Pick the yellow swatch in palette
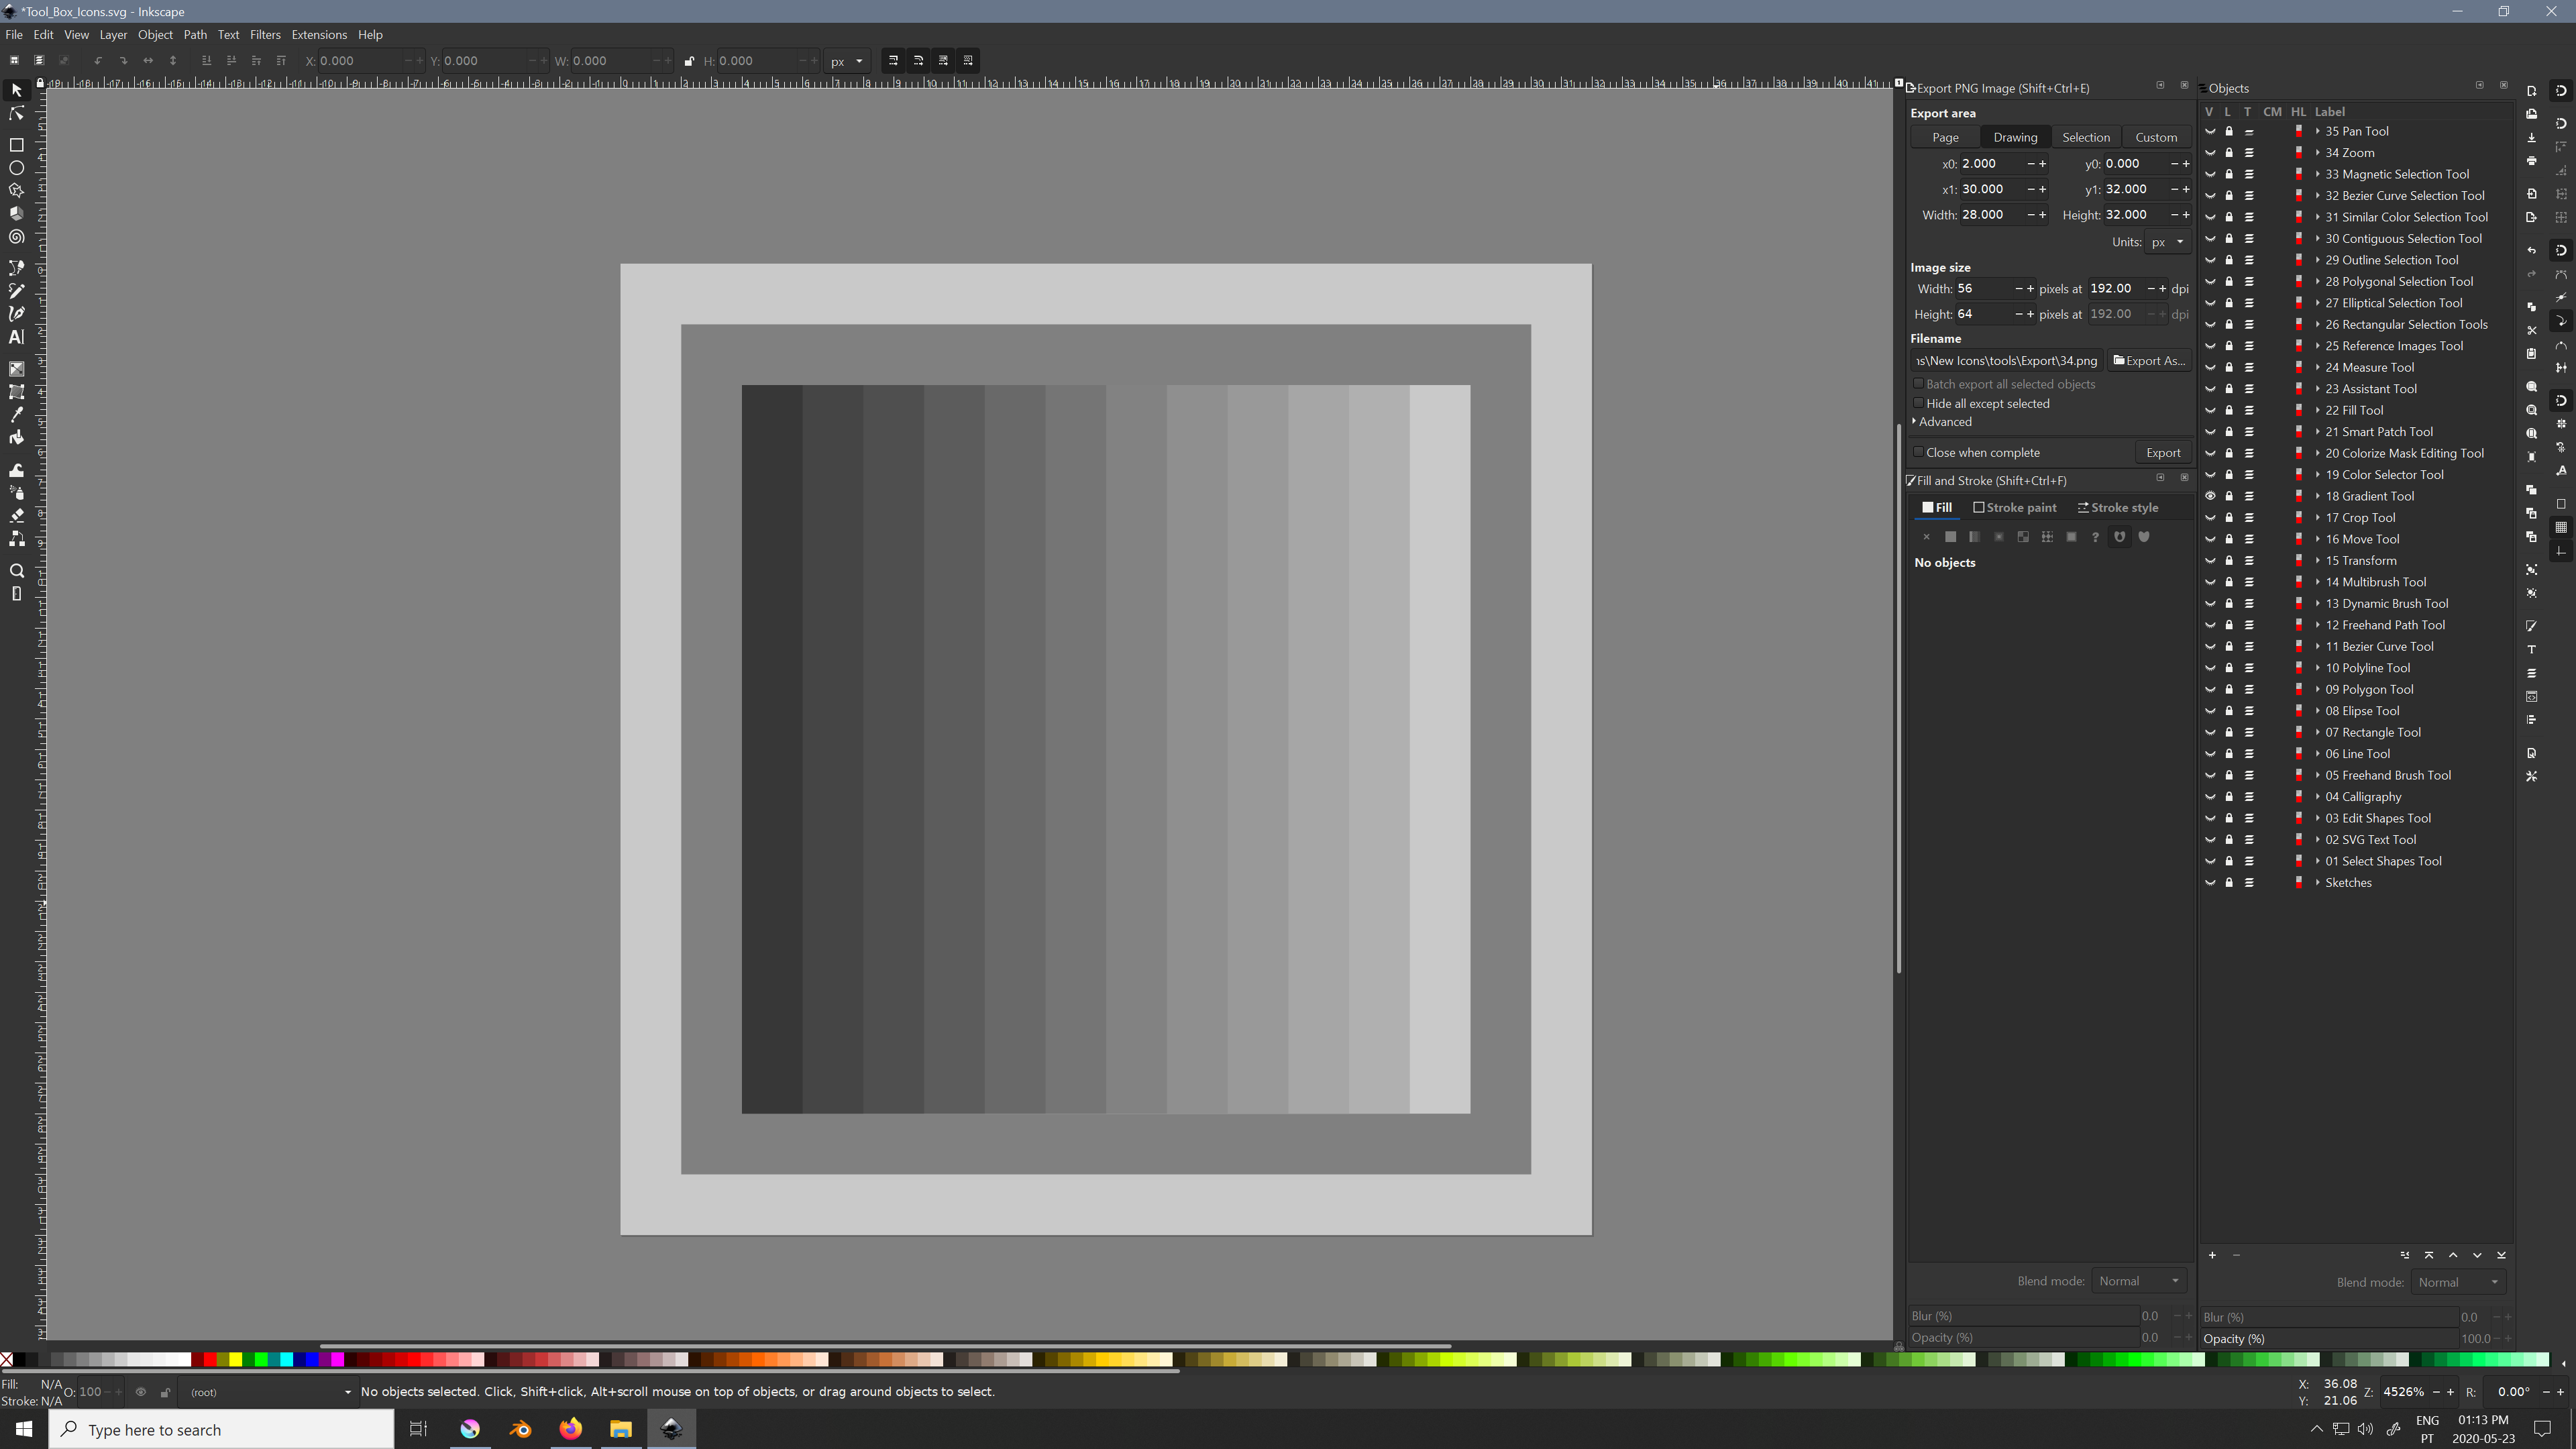 point(236,1359)
